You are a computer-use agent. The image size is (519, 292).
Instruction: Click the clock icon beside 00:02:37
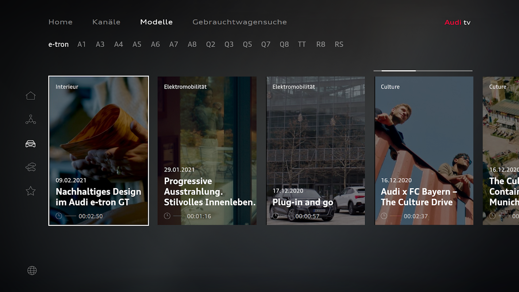click(x=384, y=216)
